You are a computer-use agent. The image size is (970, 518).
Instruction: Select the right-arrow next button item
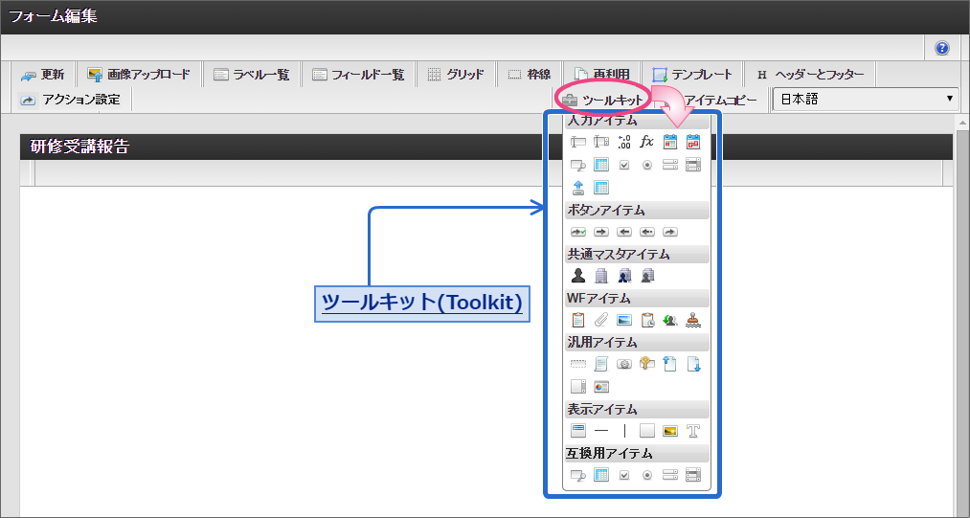tap(600, 232)
